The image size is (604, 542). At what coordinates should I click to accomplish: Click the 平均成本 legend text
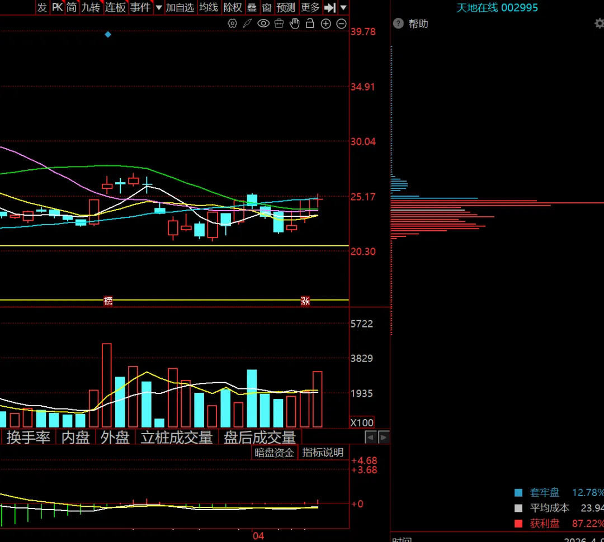pos(550,508)
